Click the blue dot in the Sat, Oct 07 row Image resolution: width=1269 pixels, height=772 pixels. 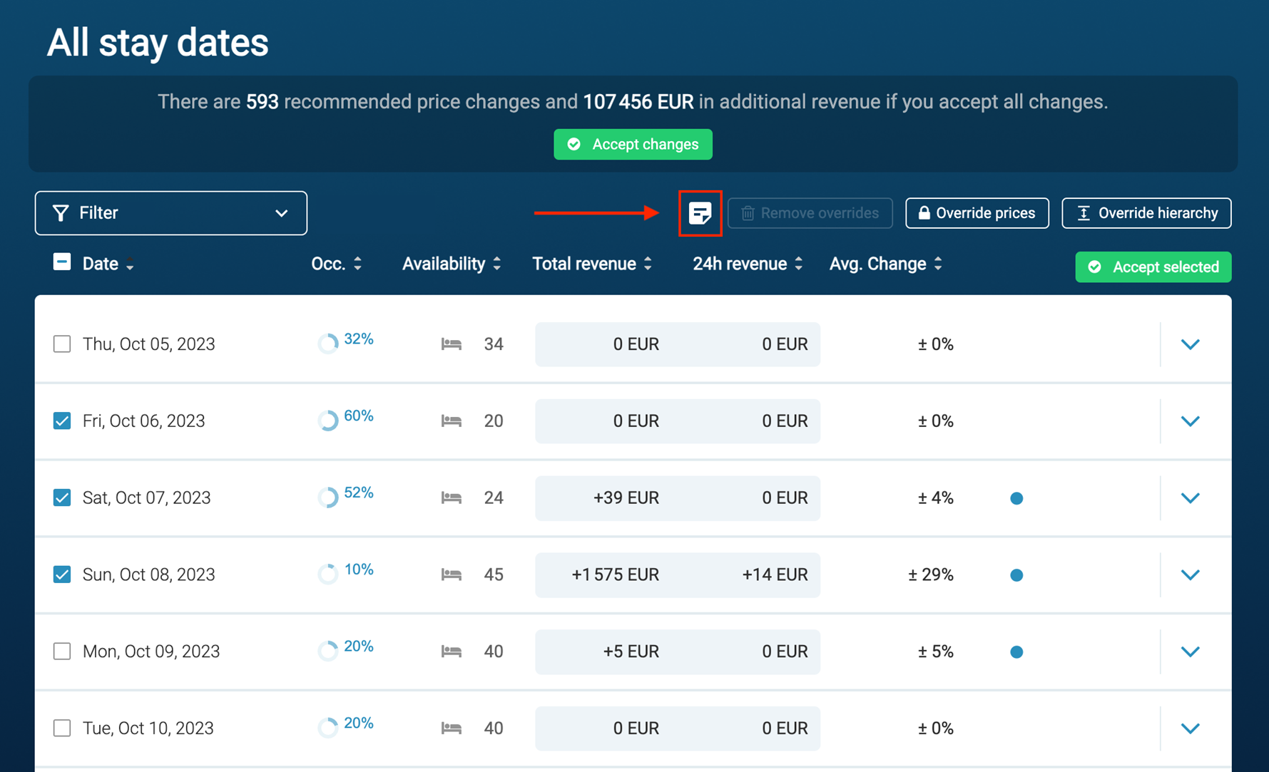[1016, 498]
